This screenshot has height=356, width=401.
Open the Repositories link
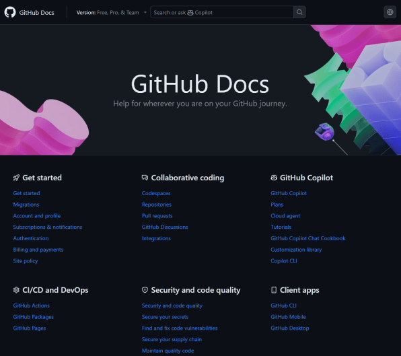(x=157, y=205)
